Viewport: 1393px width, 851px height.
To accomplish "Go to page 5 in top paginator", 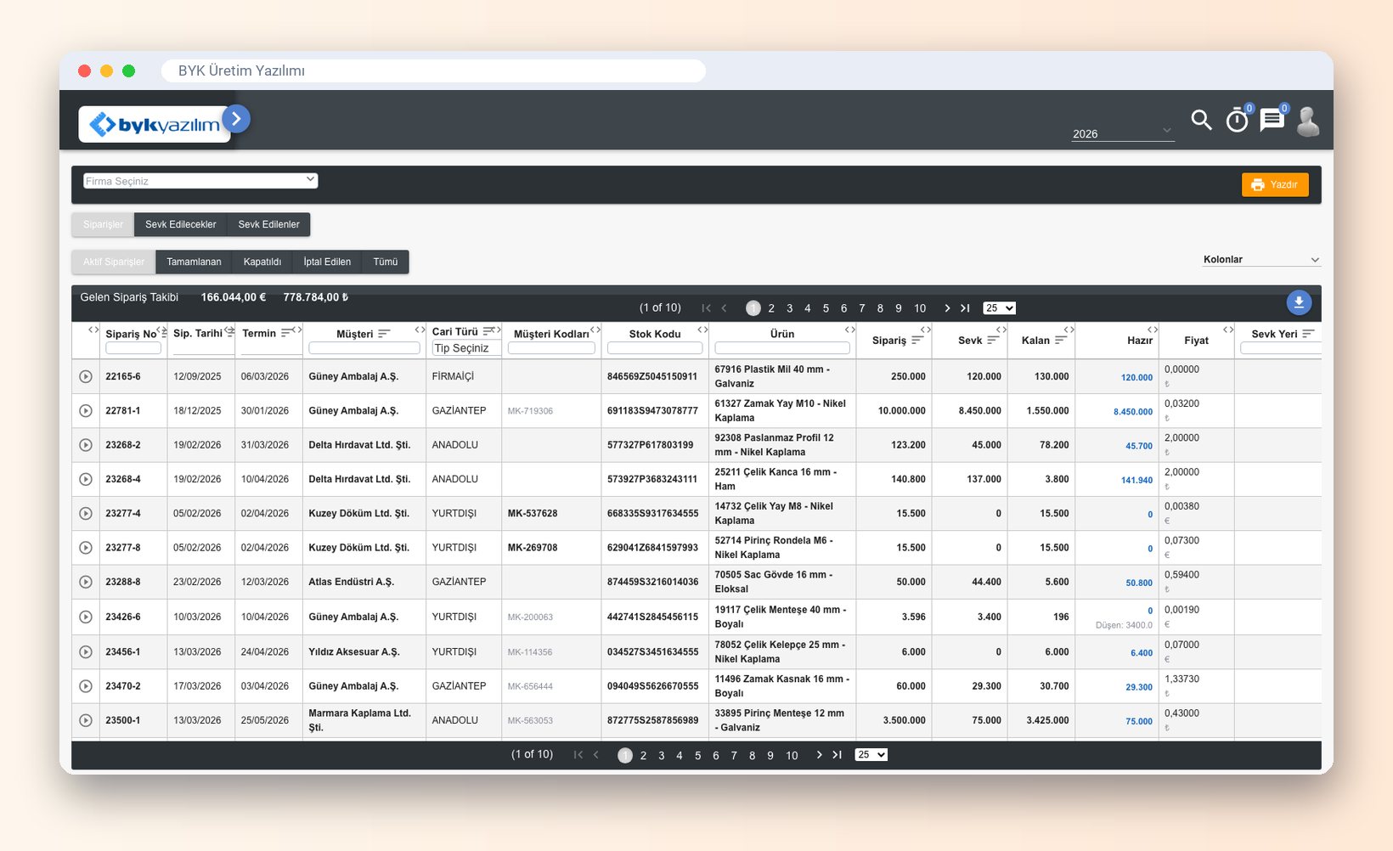I will (826, 308).
